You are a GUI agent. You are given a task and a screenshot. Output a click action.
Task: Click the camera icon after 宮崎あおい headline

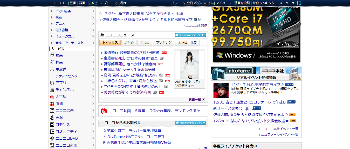coord(161,75)
